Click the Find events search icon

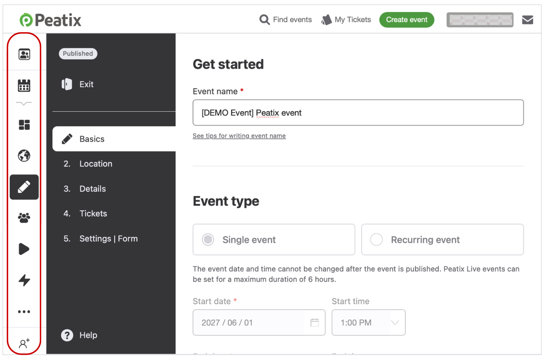click(x=265, y=19)
